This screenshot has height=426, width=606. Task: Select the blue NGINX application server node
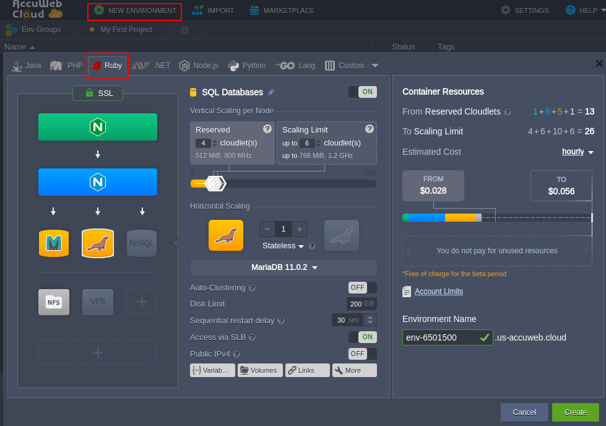(x=98, y=182)
